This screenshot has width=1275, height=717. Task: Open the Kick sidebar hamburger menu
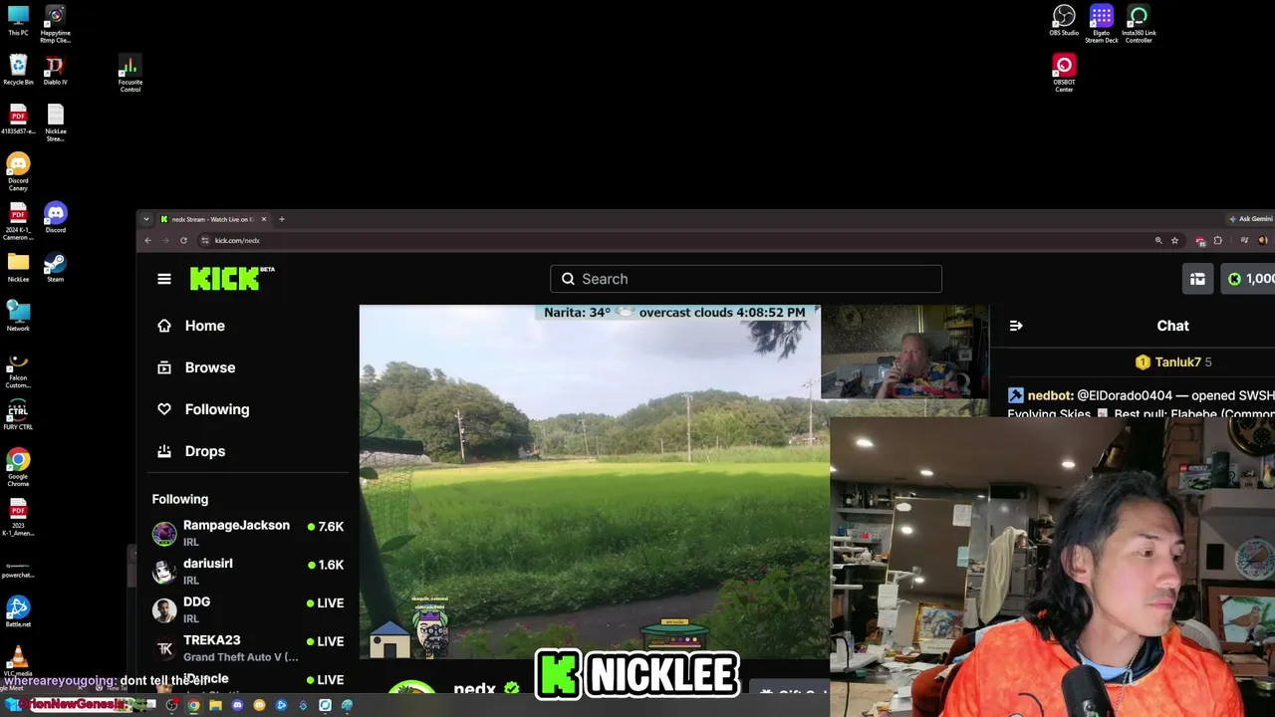[x=164, y=279]
